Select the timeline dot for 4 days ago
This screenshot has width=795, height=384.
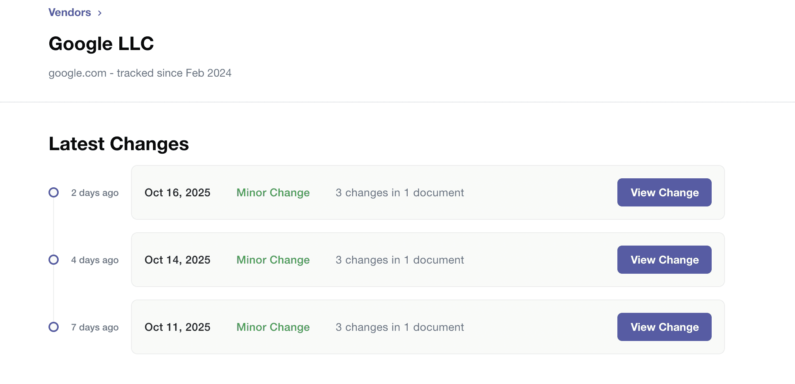pos(54,260)
